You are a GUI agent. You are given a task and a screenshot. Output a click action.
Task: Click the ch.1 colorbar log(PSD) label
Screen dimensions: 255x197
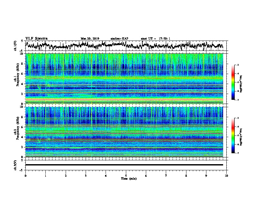(x=241, y=84)
